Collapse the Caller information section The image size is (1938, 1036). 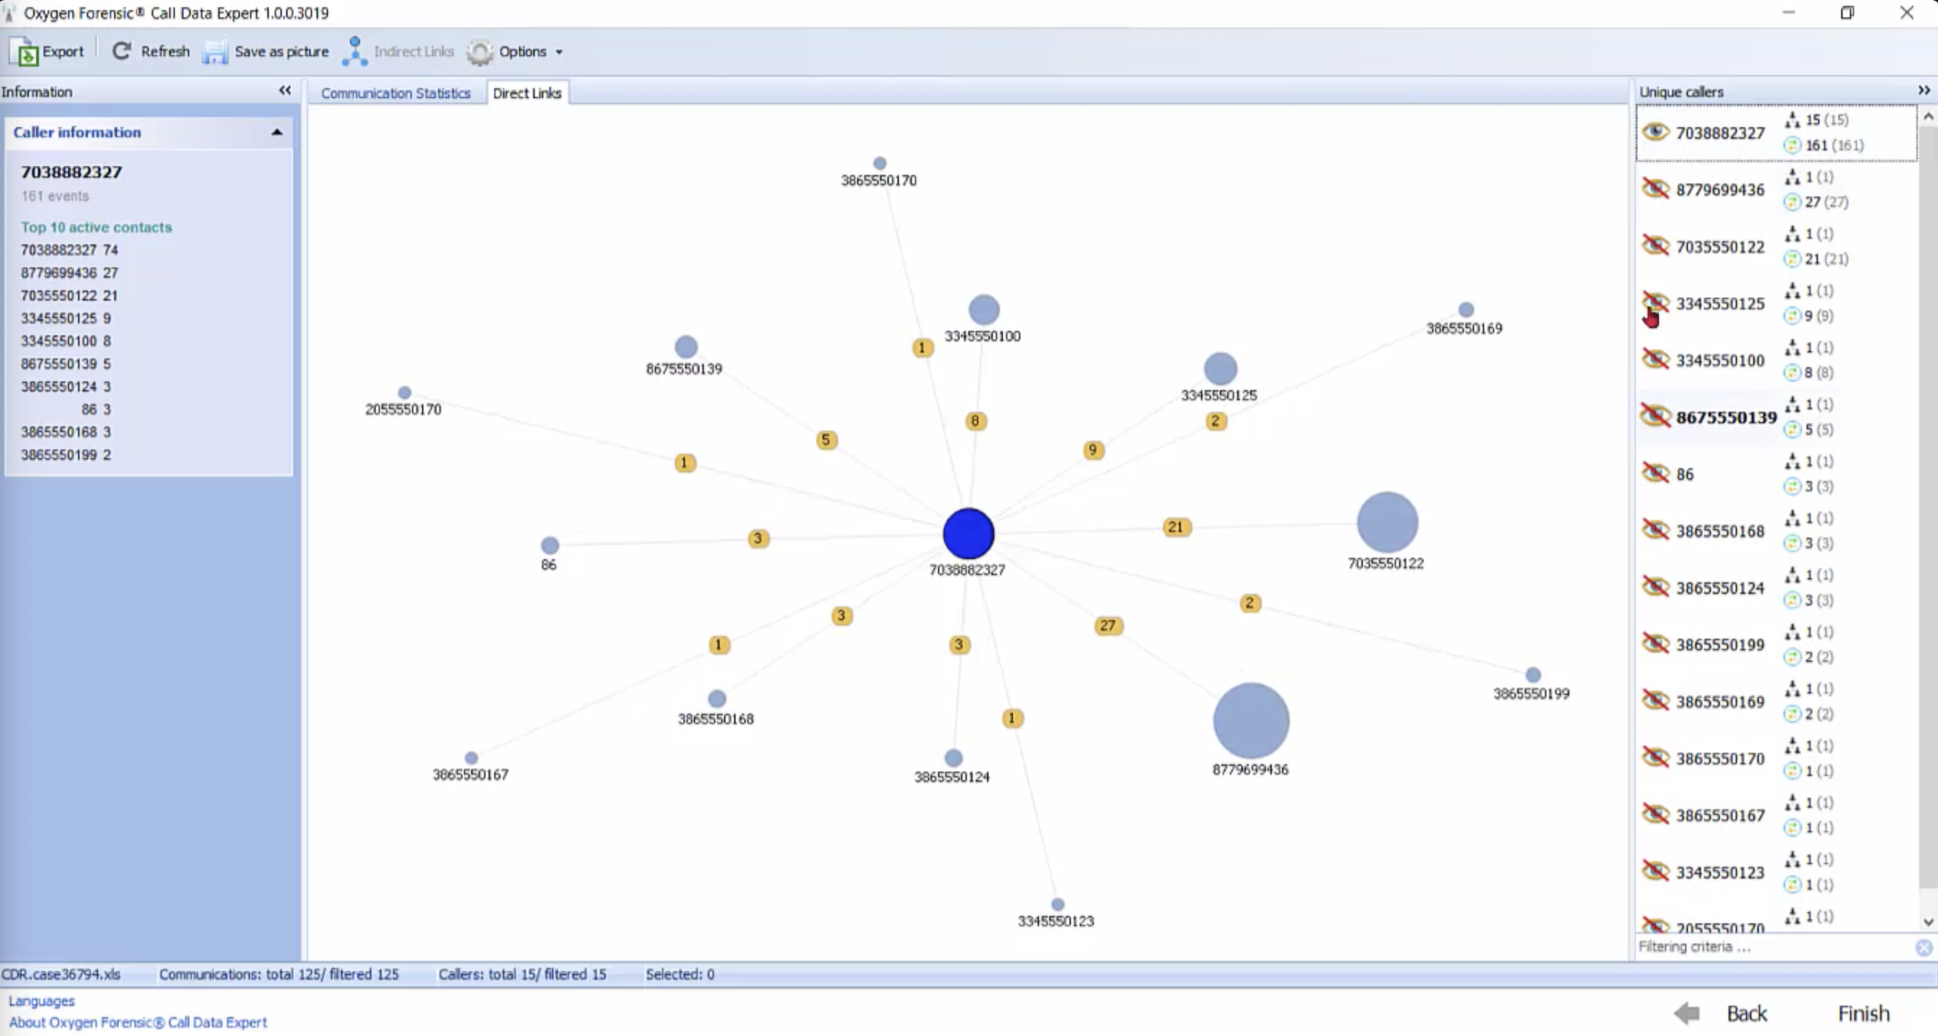277,132
